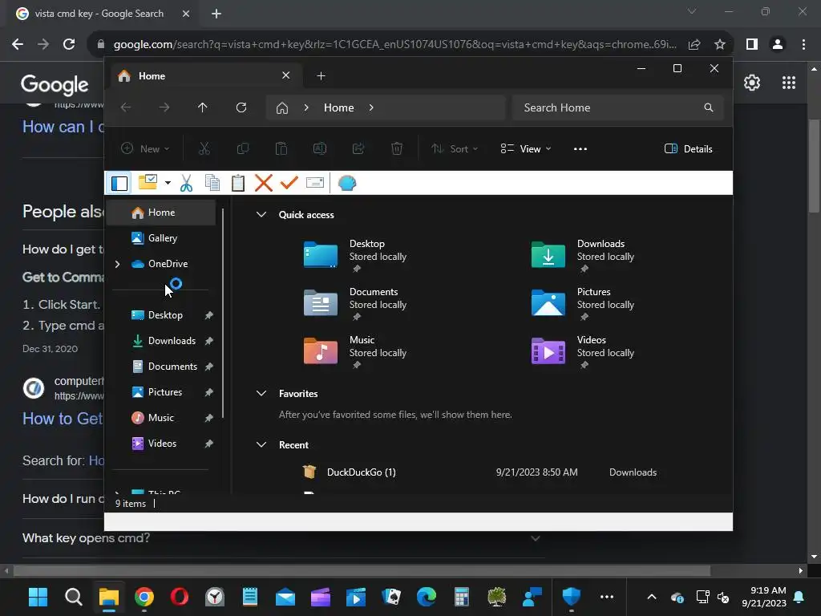Click the classic toolbar Copy icon
This screenshot has height=616, width=821.
(x=212, y=183)
